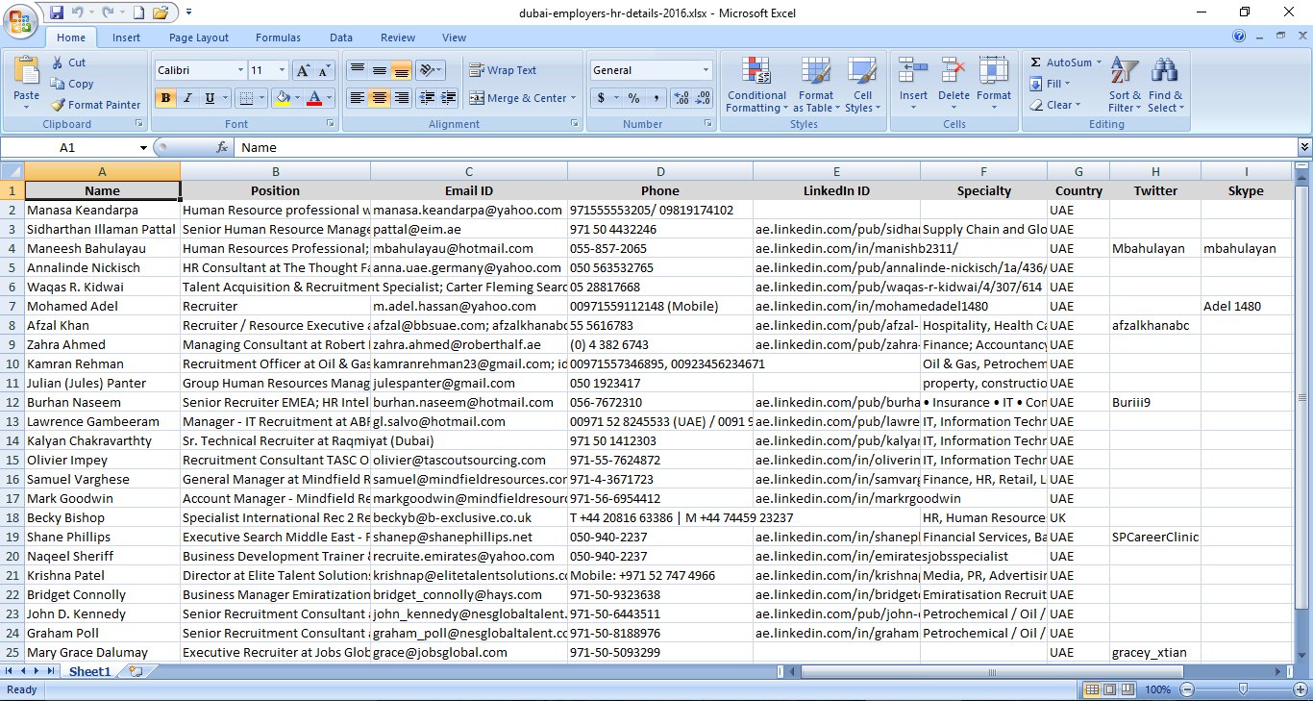Adjust the zoom slider handle
The image size is (1313, 701).
(x=1243, y=689)
